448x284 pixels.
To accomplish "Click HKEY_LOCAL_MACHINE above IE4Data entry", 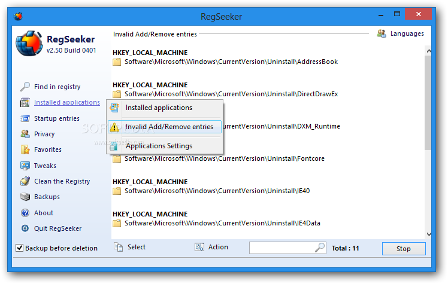I will 150,214.
